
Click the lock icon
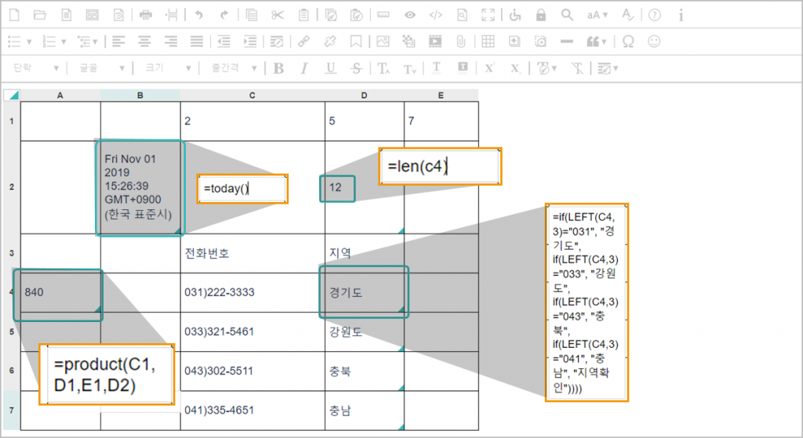(541, 15)
